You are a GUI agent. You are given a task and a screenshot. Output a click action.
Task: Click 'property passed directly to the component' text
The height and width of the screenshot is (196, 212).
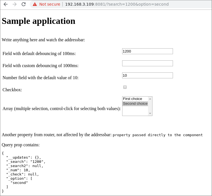pyautogui.click(x=158, y=135)
